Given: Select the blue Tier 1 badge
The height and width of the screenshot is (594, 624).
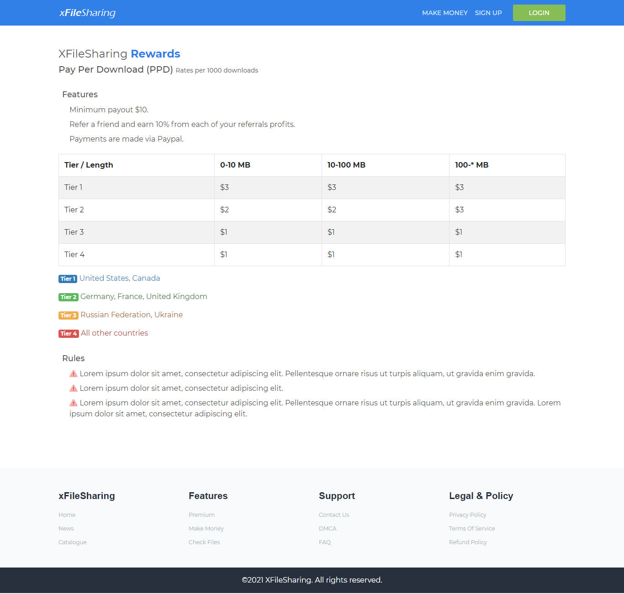Looking at the screenshot, I should click(x=68, y=279).
